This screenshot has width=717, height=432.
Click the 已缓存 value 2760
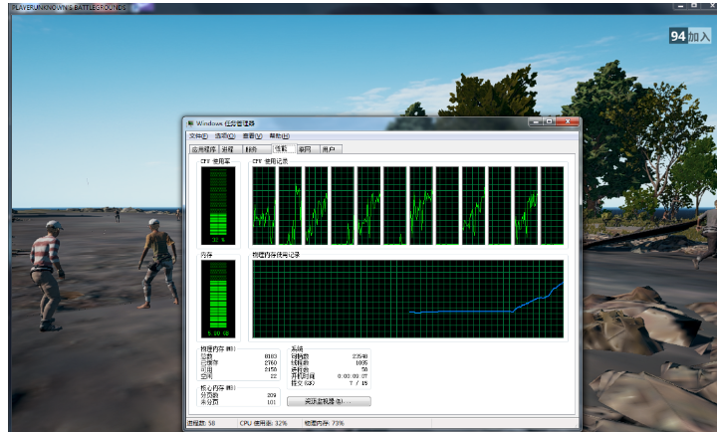click(271, 363)
